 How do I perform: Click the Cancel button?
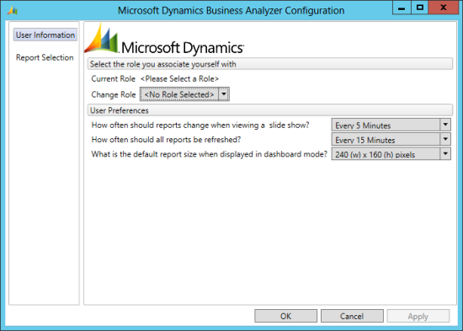(x=352, y=316)
